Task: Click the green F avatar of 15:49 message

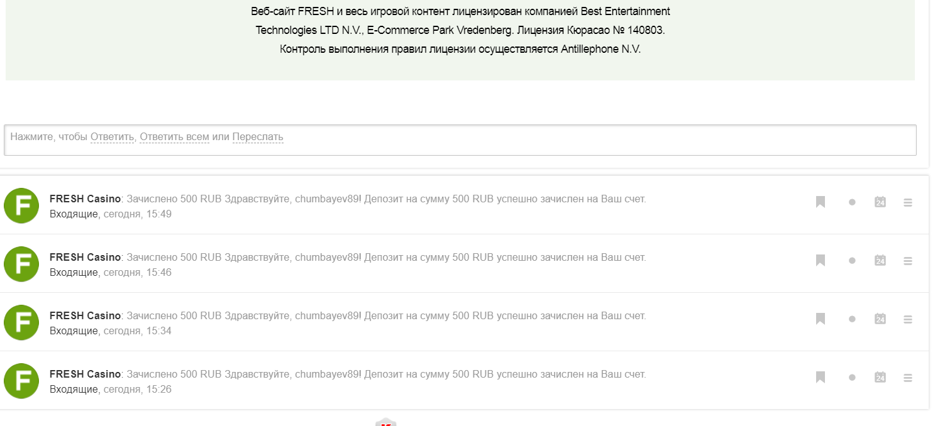Action: [21, 205]
